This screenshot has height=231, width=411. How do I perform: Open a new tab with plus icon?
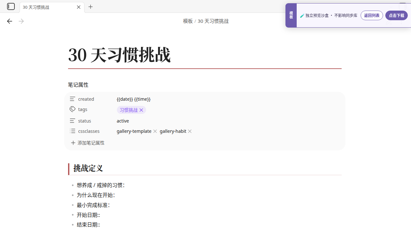(x=91, y=7)
